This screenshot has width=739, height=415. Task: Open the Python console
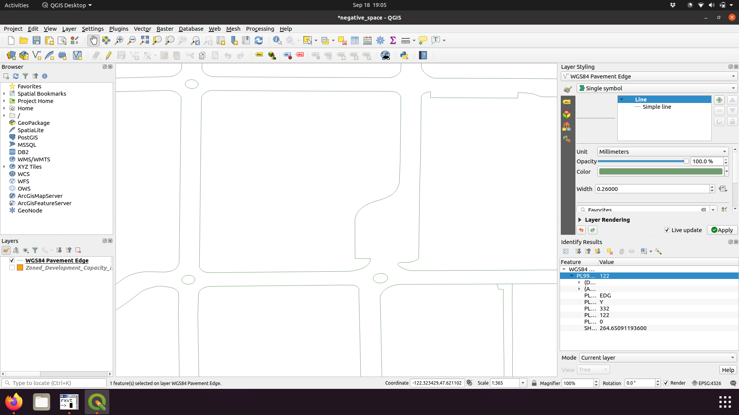[x=404, y=55]
